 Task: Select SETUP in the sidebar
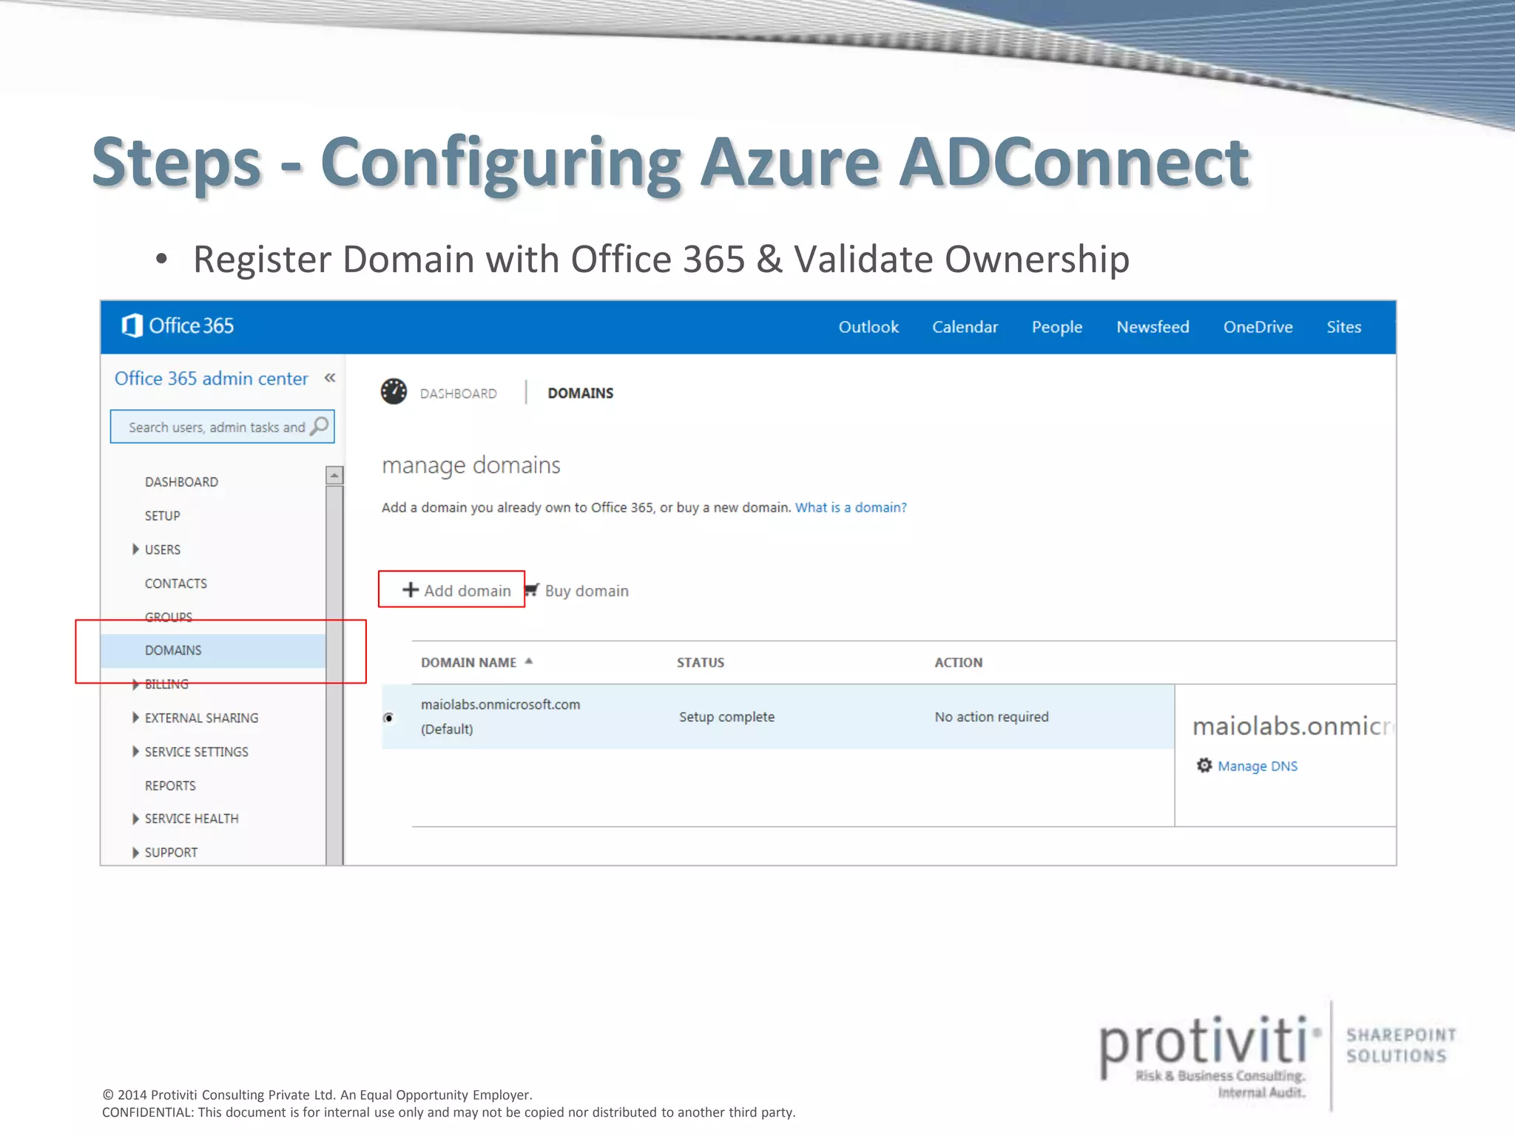[162, 515]
